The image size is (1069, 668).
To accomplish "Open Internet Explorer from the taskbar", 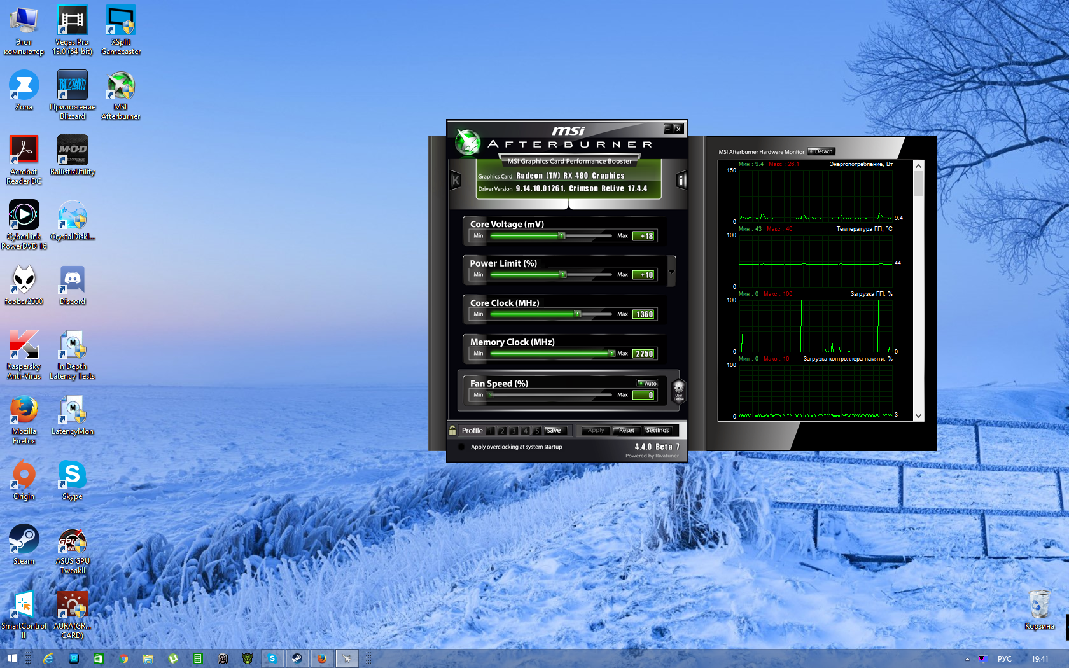I will pyautogui.click(x=48, y=658).
